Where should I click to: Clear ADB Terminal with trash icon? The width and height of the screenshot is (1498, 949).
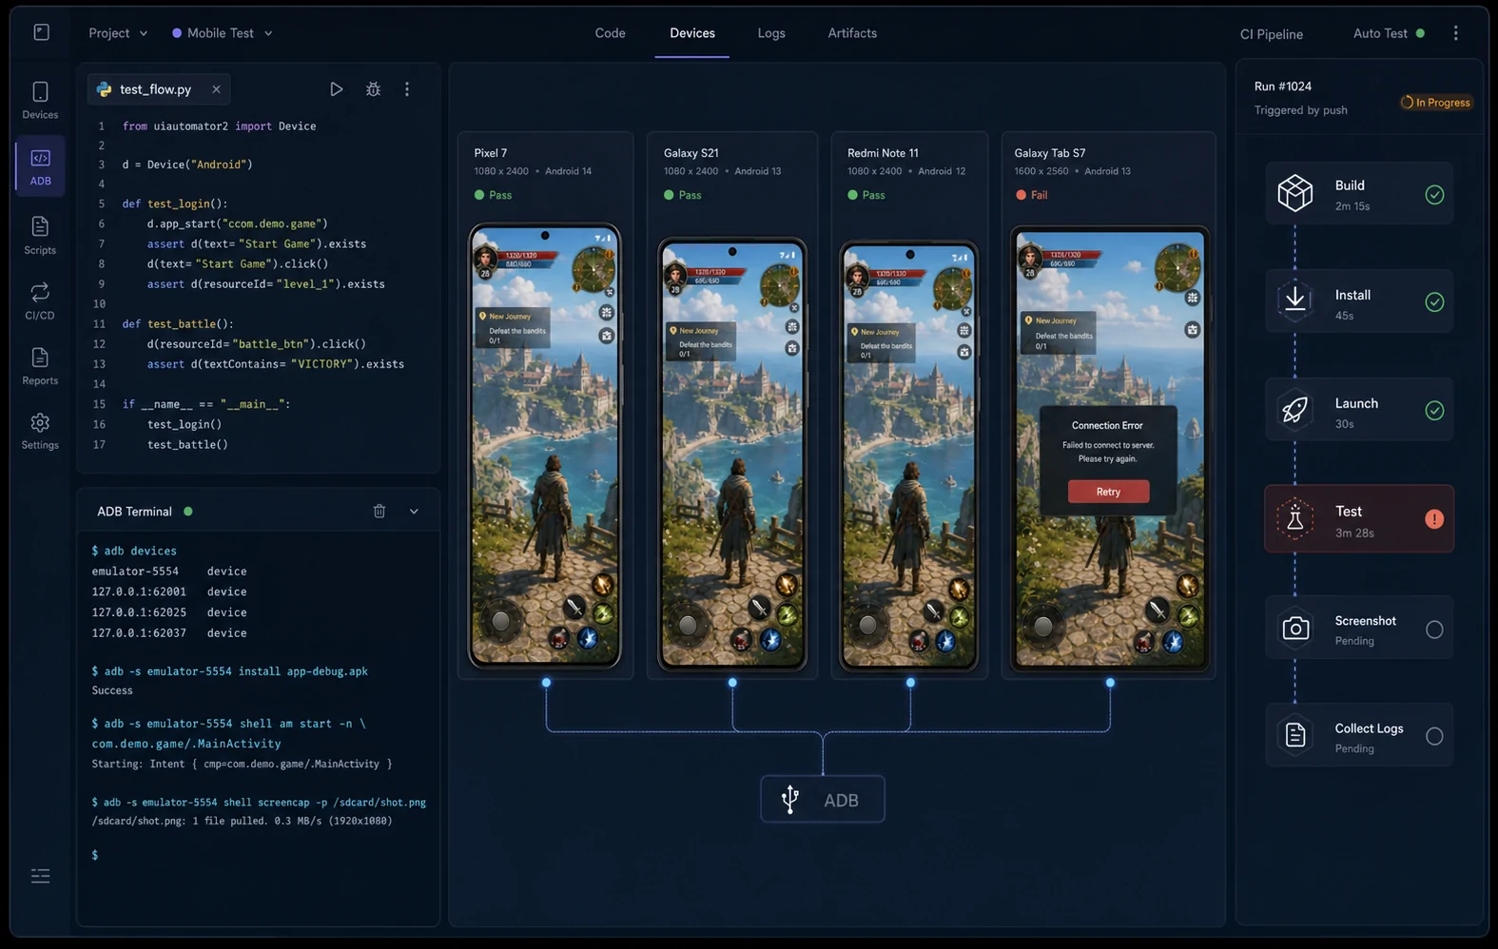pos(379,512)
